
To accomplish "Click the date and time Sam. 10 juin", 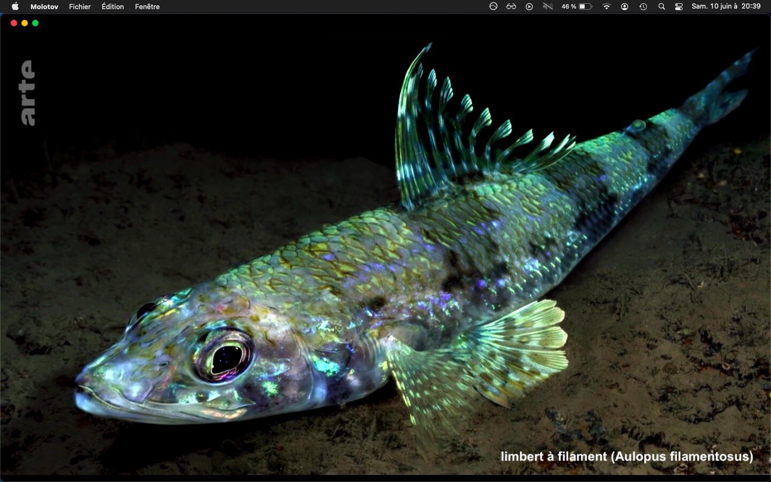I will (x=725, y=6).
